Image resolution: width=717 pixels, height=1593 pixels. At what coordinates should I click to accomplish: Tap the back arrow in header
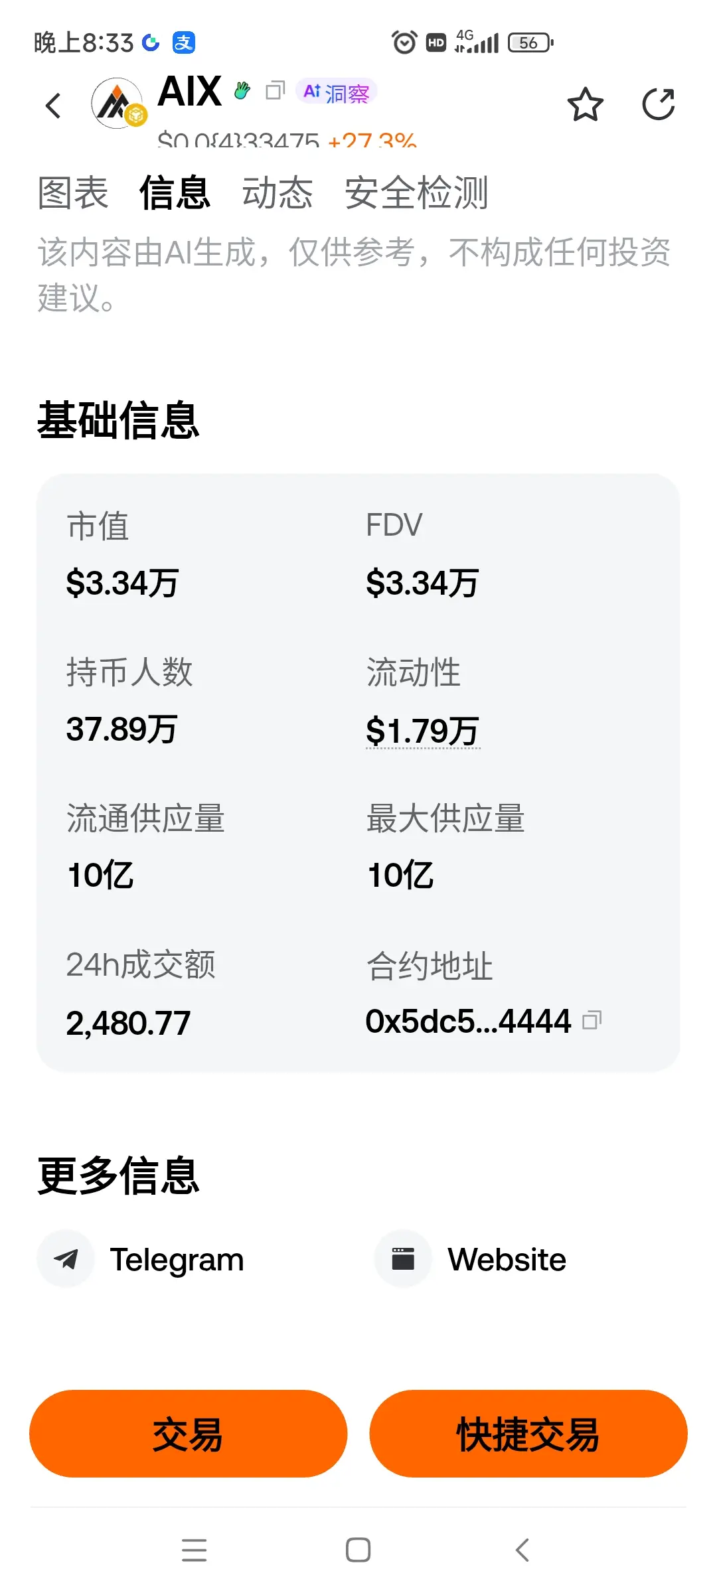click(x=53, y=106)
